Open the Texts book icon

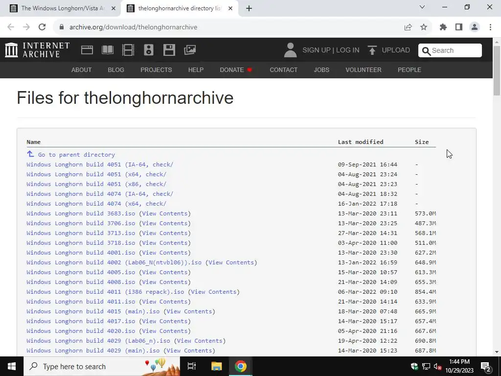click(x=107, y=50)
